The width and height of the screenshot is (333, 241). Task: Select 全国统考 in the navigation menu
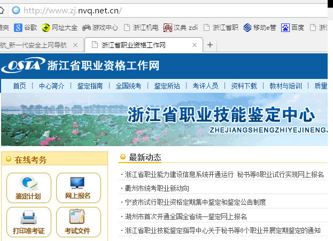pos(128,86)
